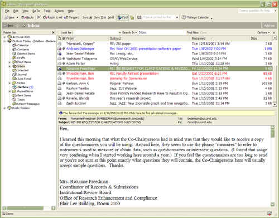Select the email from Andreas Dieberger
Image resolution: width=279 pixels, height=218 pixels.
pyautogui.click(x=165, y=49)
